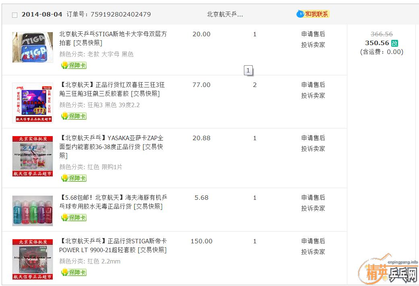
Task: Click 申请售后 for the 海夫海豚 glue
Action: 313,198
